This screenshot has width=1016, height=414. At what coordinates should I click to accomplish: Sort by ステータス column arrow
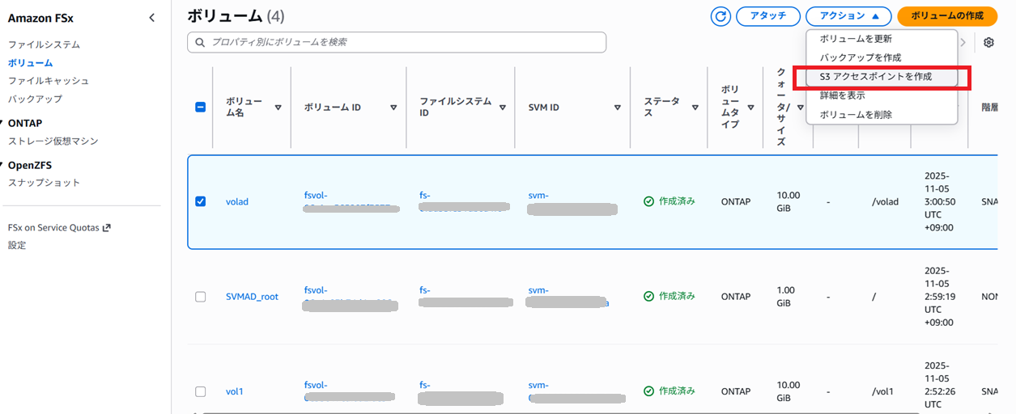[x=695, y=108]
